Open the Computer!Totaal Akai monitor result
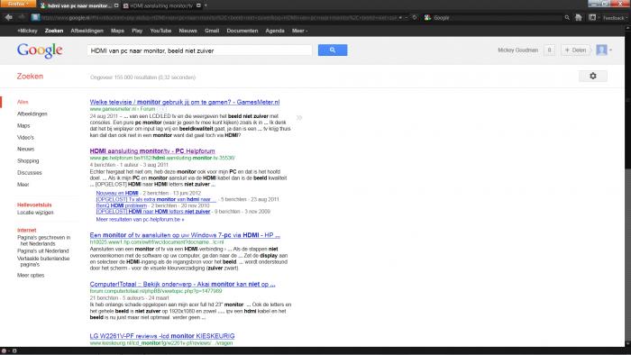Viewport: 631px width, 355px height. tap(183, 284)
